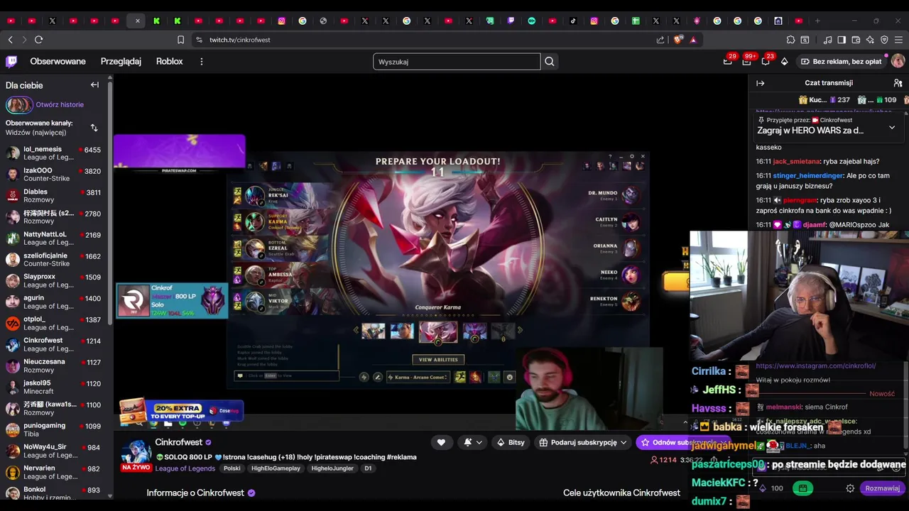The width and height of the screenshot is (909, 511).
Task: Open jaskol95 Minecraft channel in sidebar
Action: pyautogui.click(x=53, y=388)
